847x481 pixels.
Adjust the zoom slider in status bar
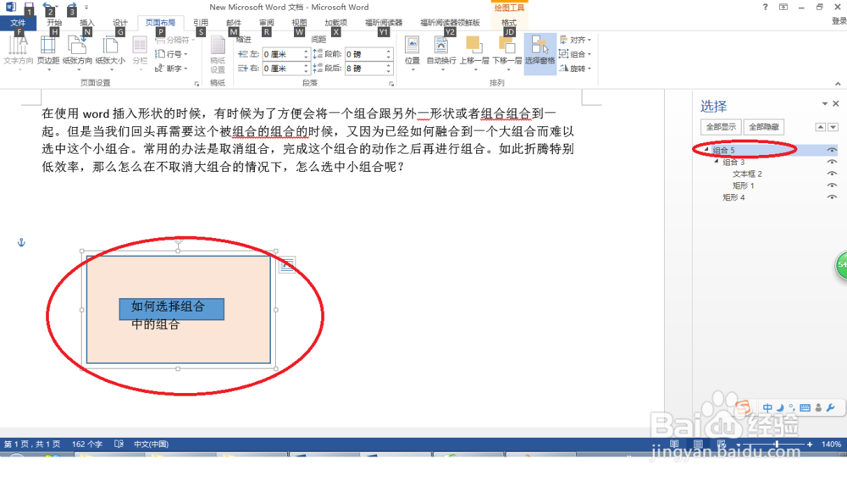pos(777,444)
